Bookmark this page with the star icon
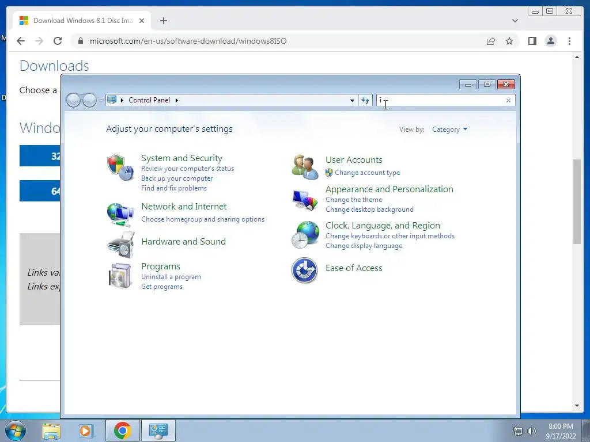Screen dimensions: 590x442 coord(509,41)
